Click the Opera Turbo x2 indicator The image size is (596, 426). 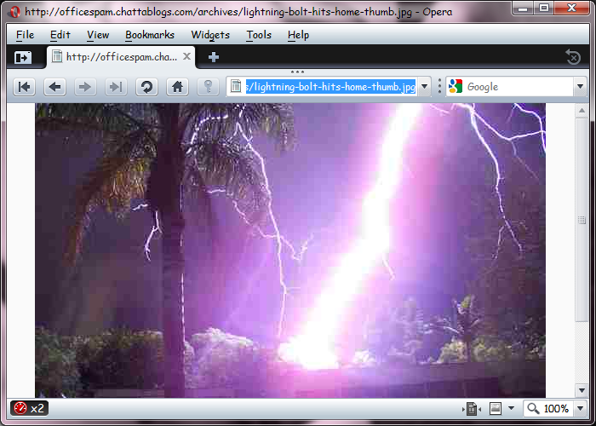29,408
